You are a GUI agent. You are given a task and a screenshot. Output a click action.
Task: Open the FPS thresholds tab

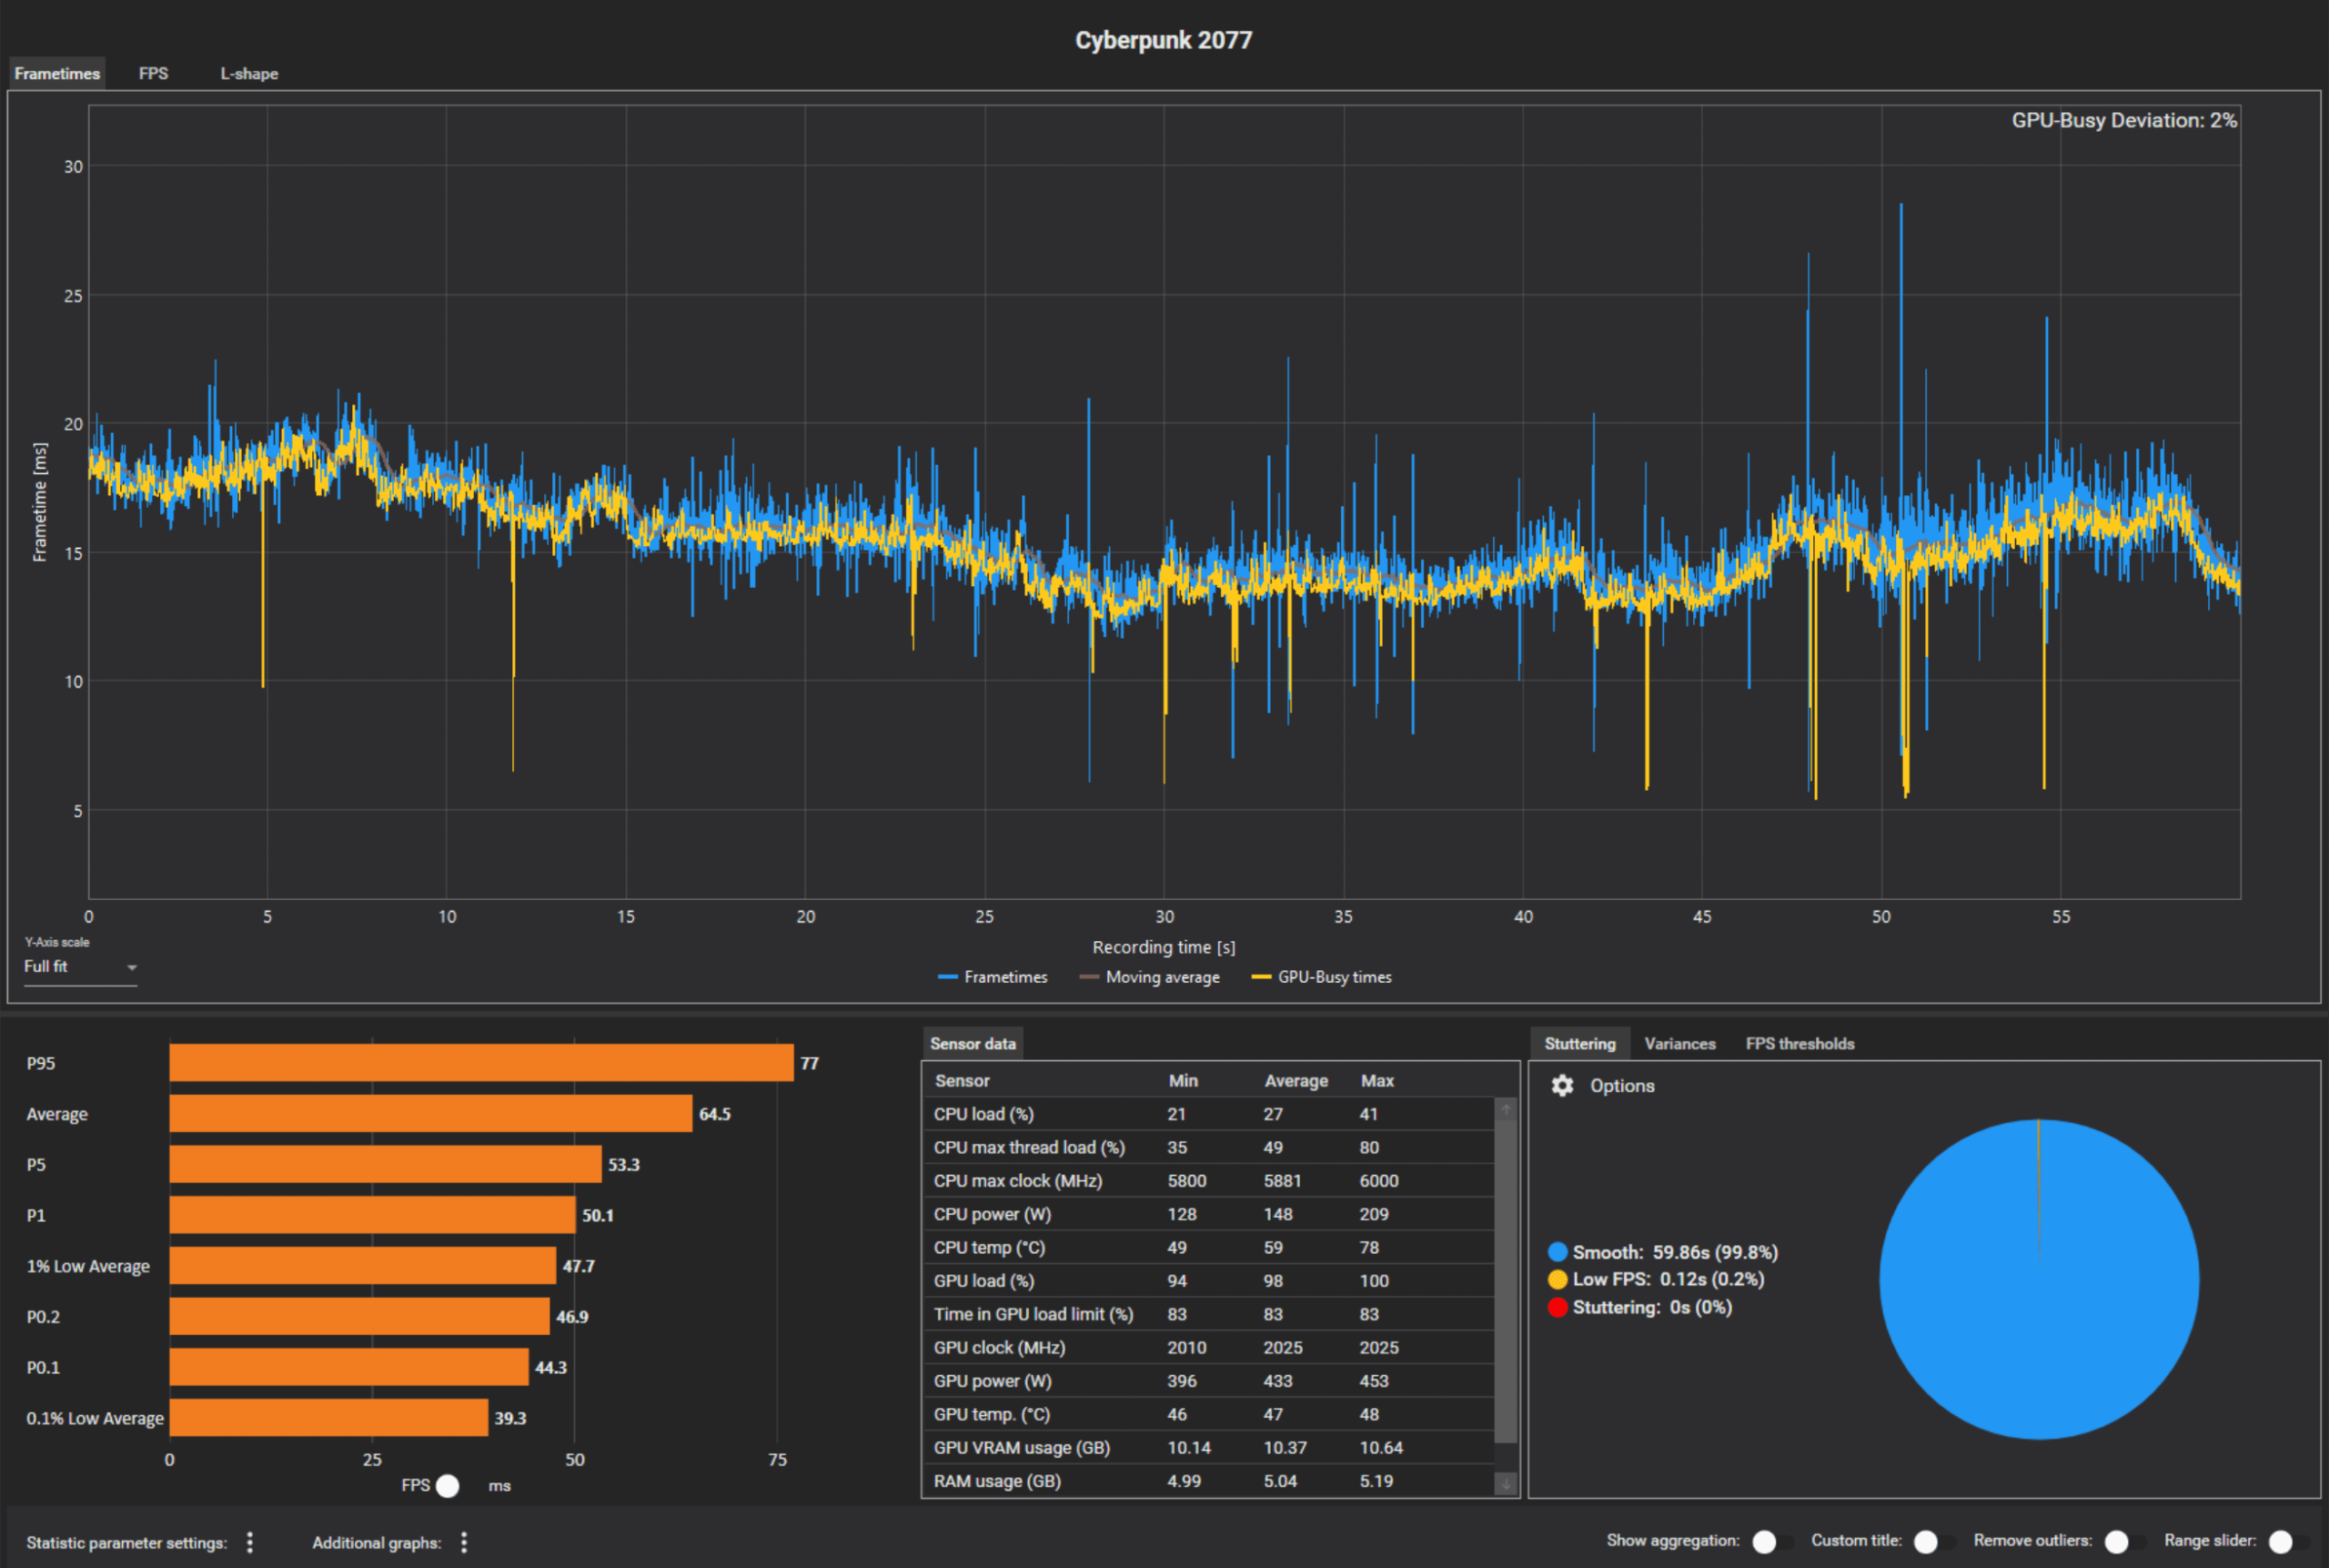tap(1800, 1043)
